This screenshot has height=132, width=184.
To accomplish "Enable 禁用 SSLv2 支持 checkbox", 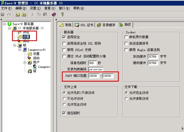I will pyautogui.click(x=64, y=50).
